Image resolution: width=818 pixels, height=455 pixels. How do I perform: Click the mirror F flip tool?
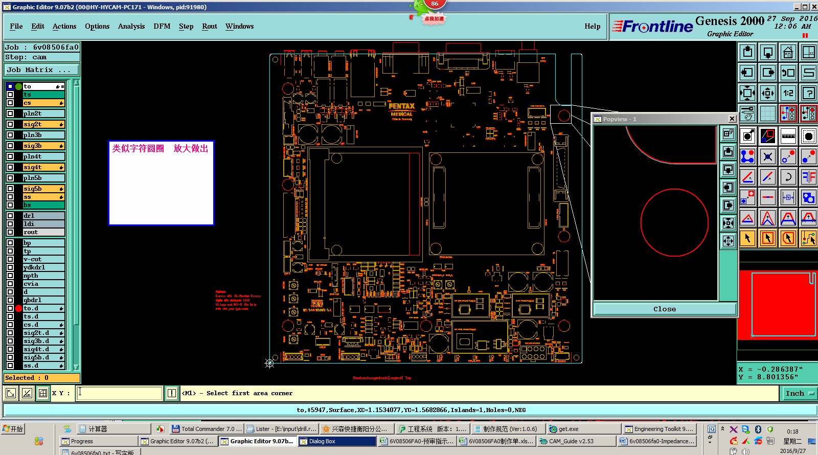(809, 177)
